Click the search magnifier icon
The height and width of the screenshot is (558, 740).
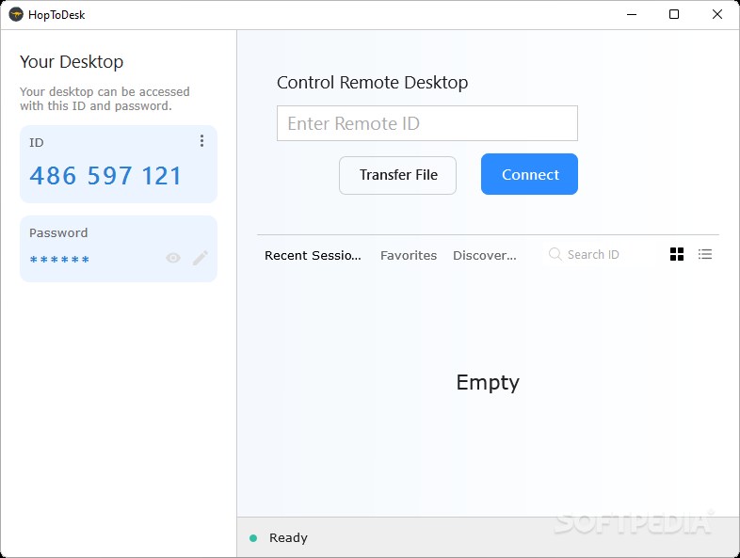click(x=555, y=254)
